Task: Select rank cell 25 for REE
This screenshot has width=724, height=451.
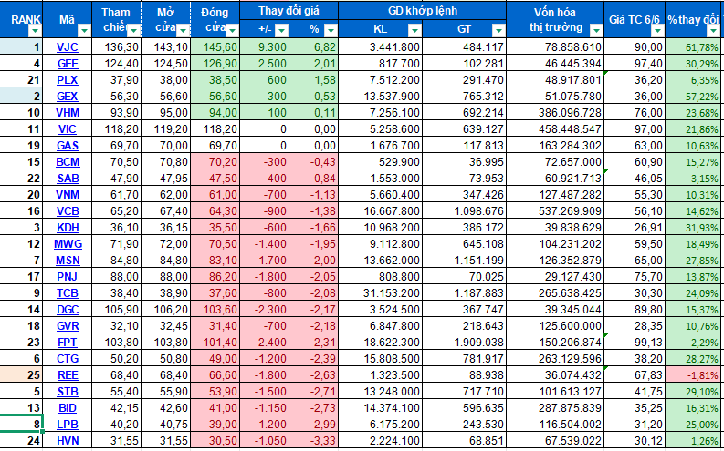Action: [21, 375]
